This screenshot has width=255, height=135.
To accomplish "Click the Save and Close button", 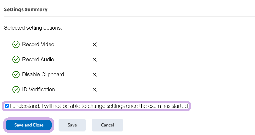I will coord(29,125).
